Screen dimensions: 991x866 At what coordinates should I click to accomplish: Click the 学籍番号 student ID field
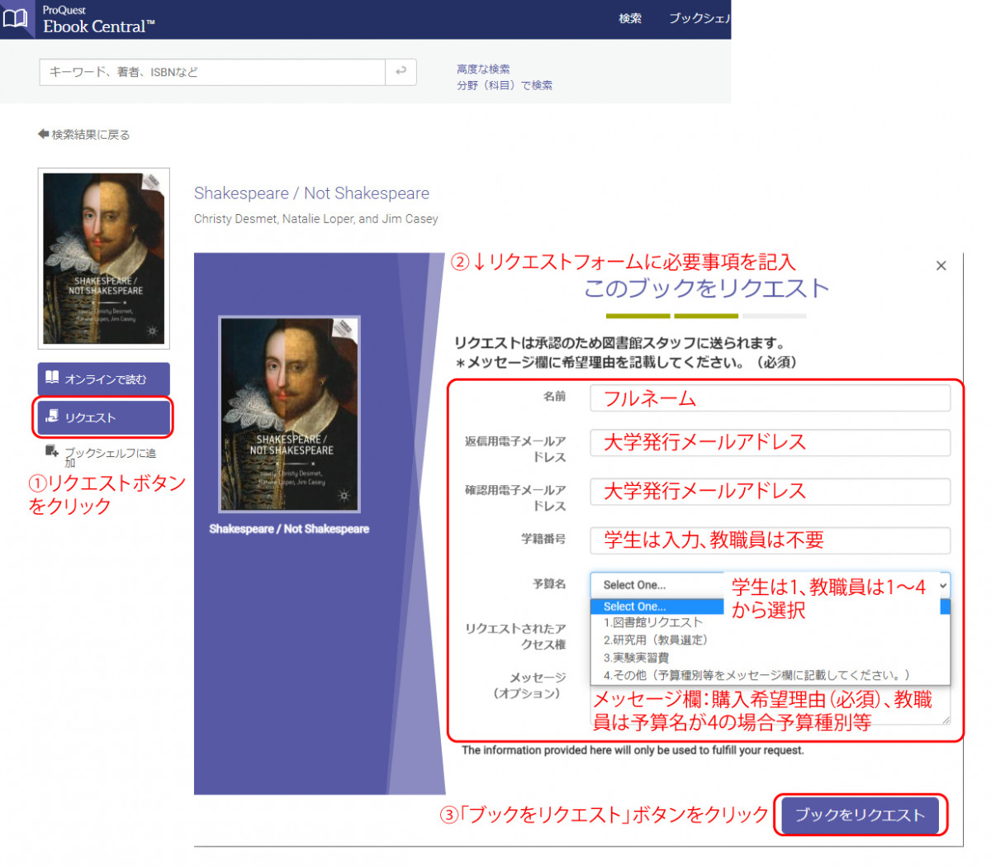[770, 540]
